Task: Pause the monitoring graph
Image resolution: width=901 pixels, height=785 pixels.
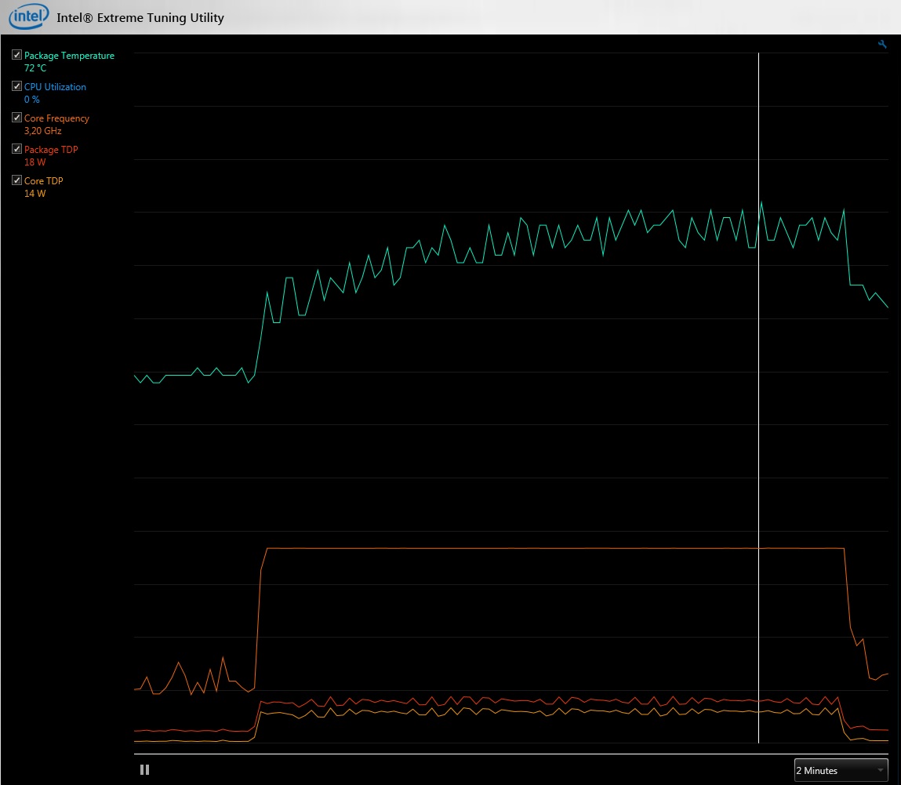Action: tap(145, 769)
